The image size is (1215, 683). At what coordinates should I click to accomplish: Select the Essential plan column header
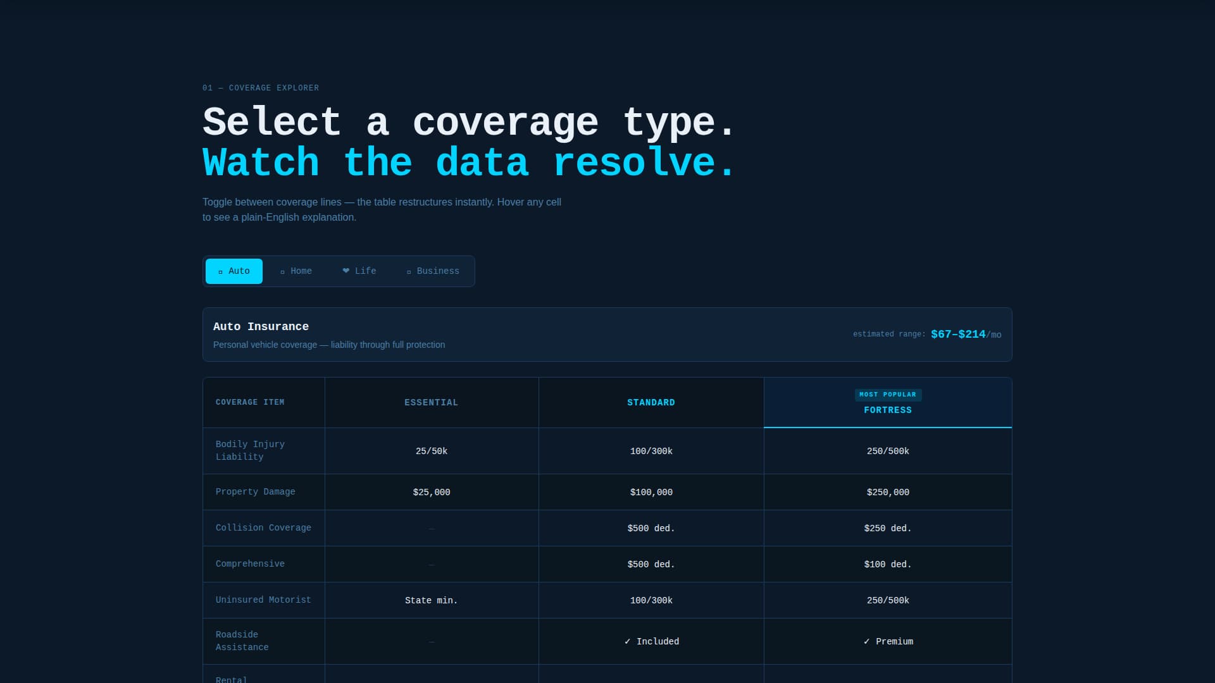(x=432, y=403)
